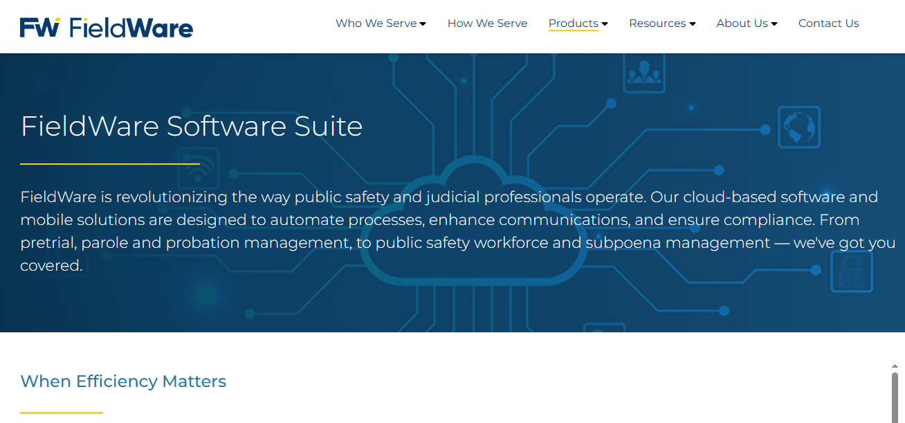The image size is (905, 423).
Task: Go to the How We Serve page
Action: 487,24
